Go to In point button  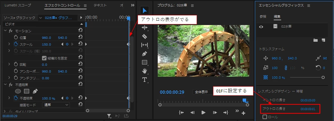(181, 113)
